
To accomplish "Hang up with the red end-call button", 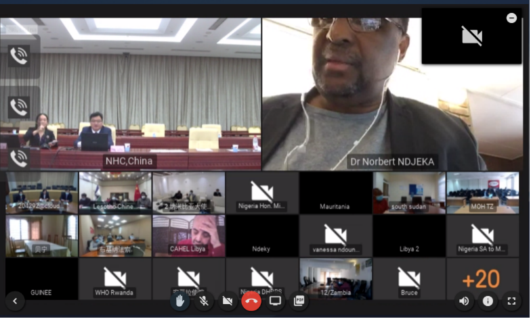I will click(251, 301).
